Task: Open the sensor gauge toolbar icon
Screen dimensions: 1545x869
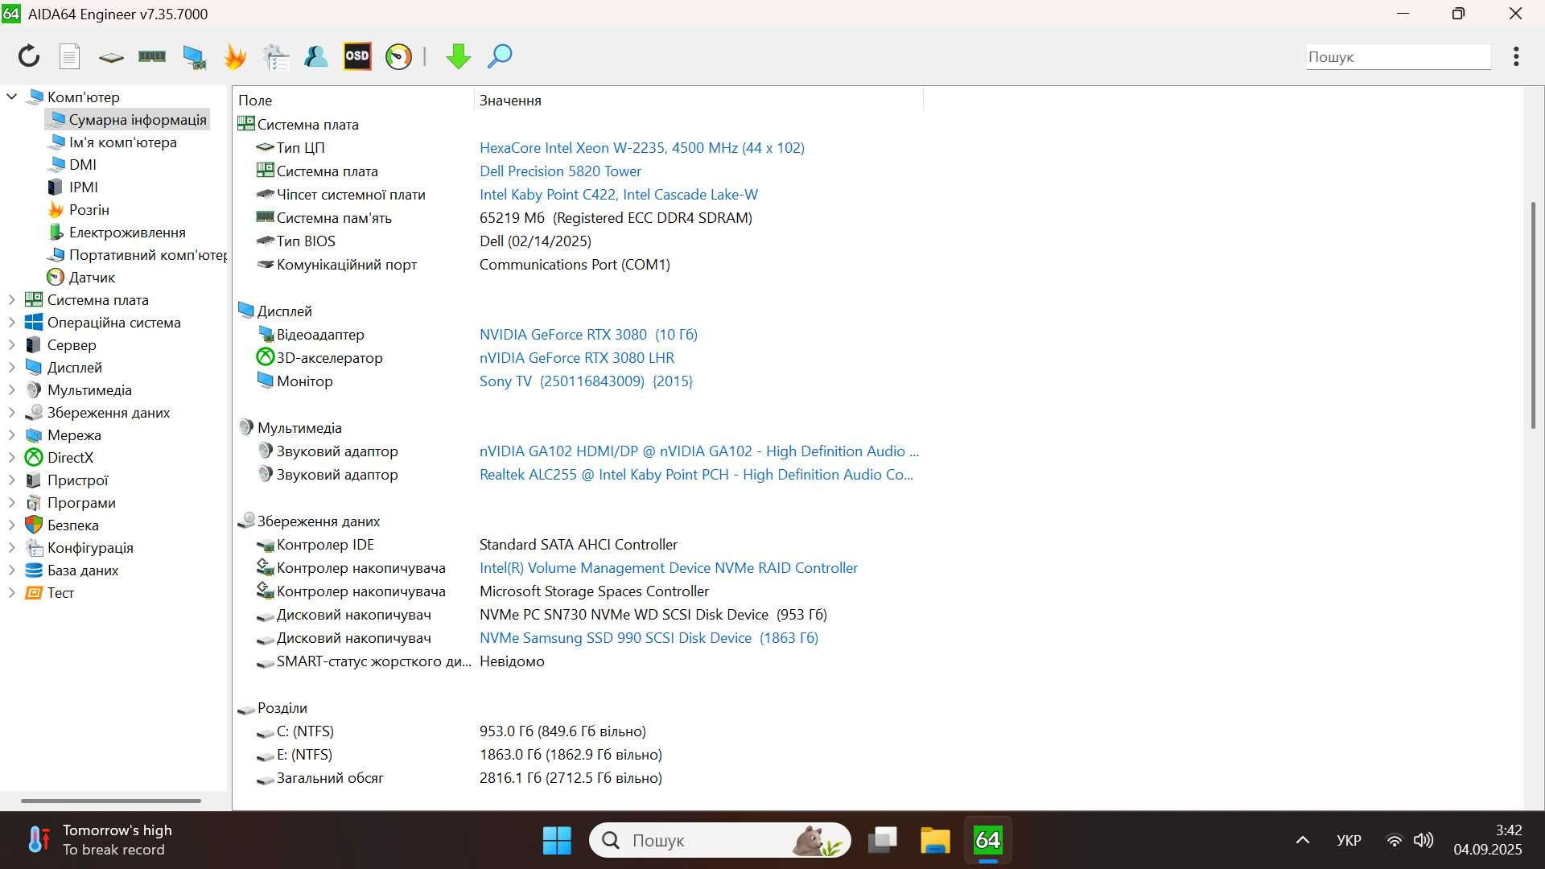Action: pos(398,56)
